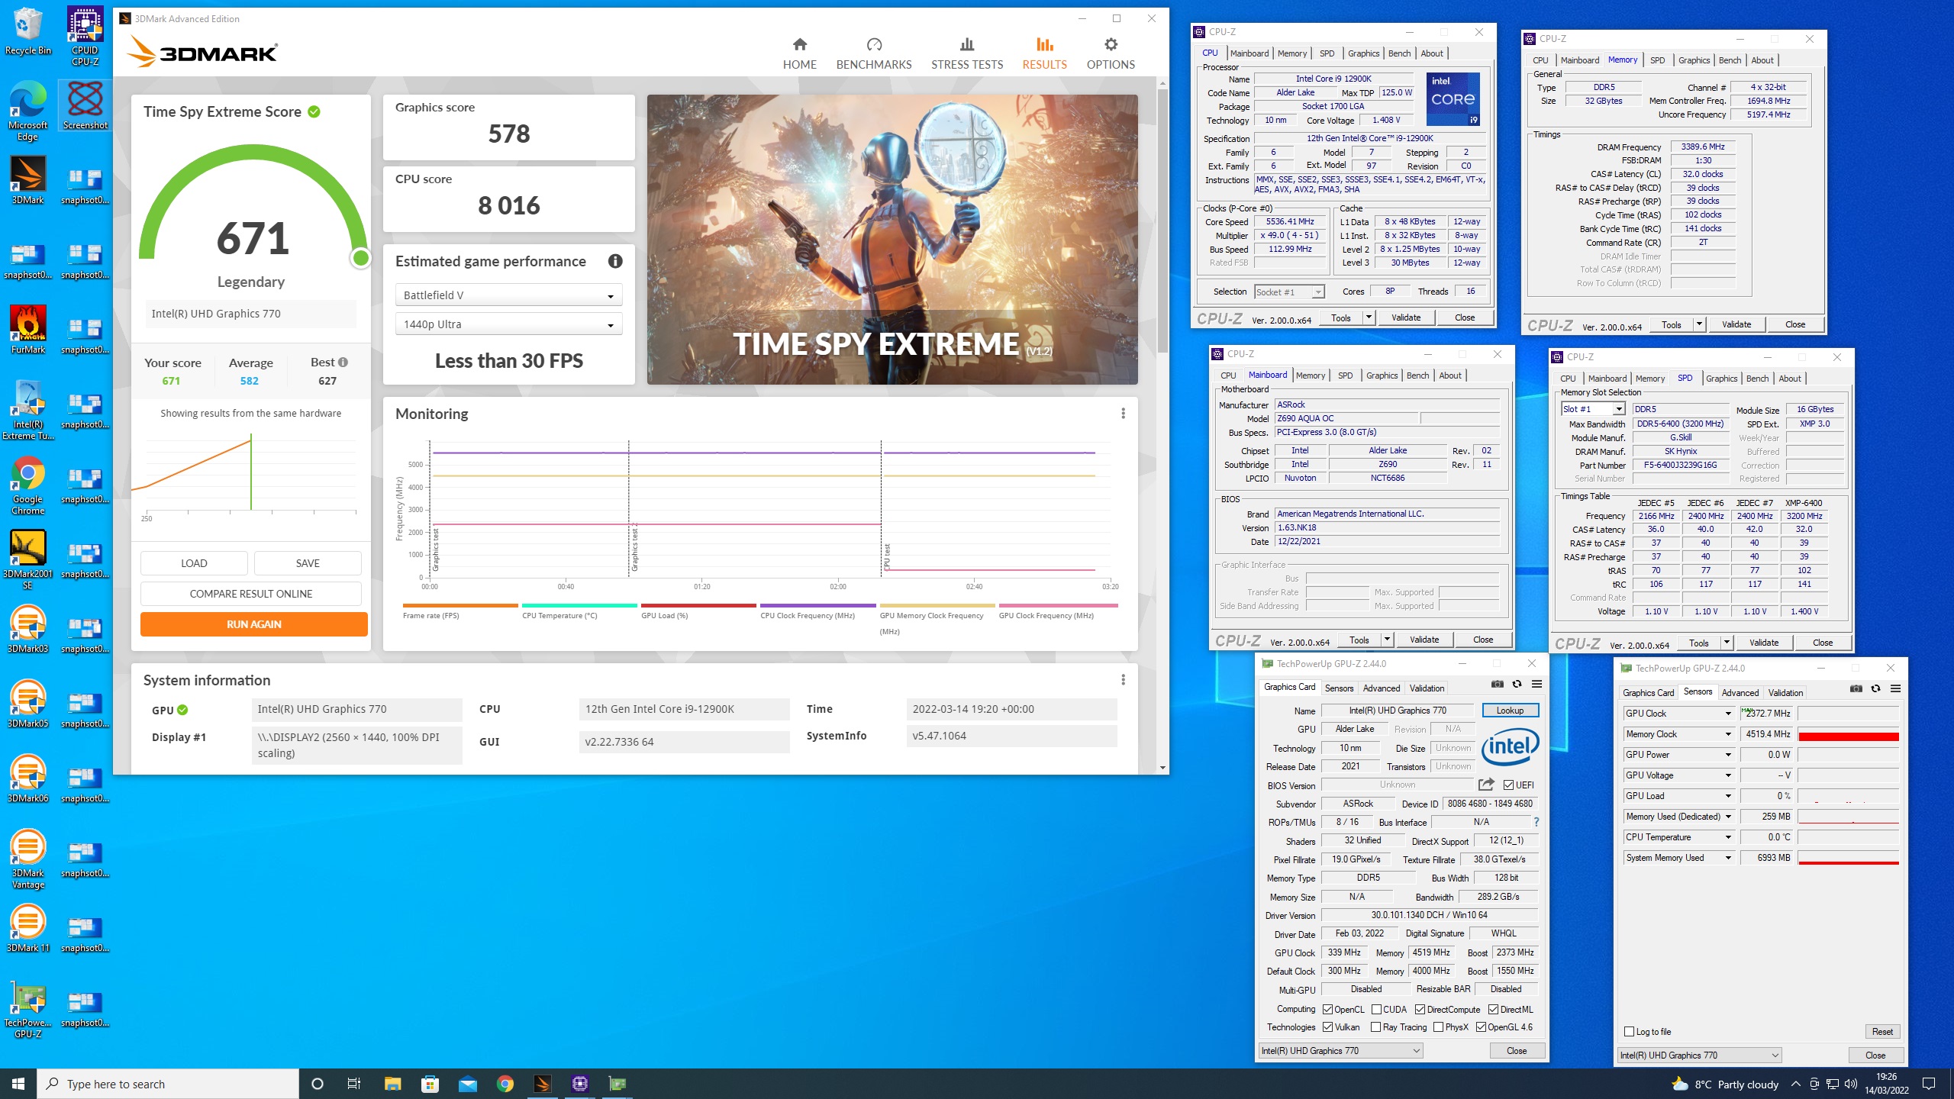1954x1099 pixels.
Task: Click Validate in CPU-Z Memory window
Action: tap(1736, 324)
